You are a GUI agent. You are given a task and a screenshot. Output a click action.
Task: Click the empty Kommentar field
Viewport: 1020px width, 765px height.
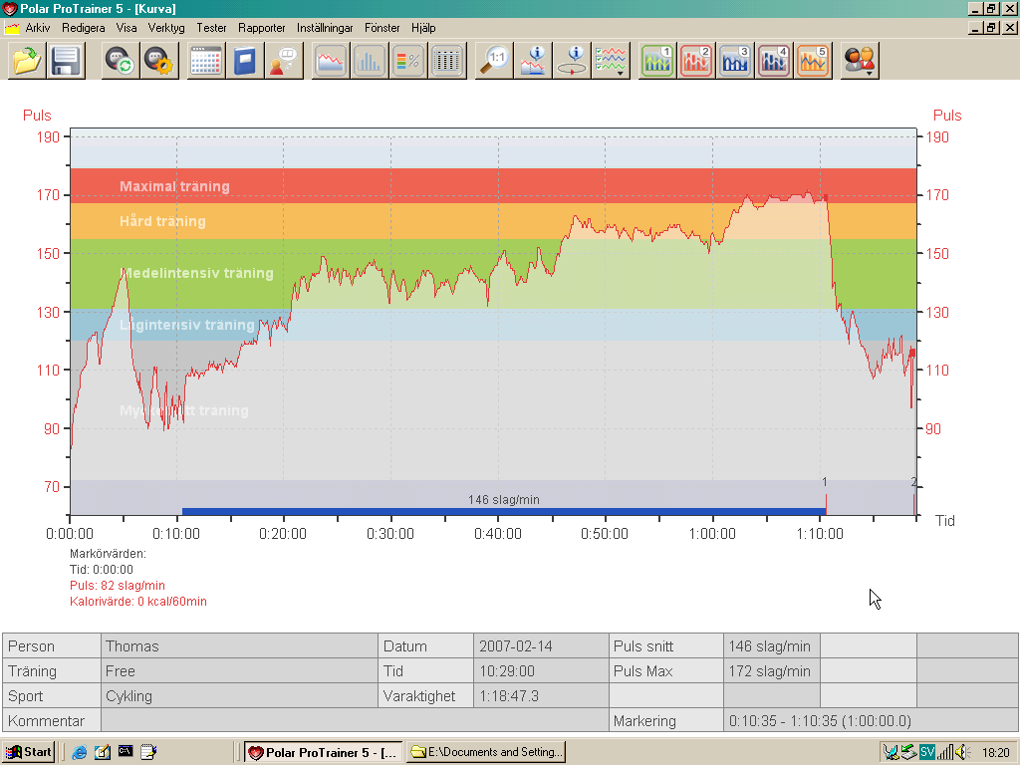tap(355, 721)
